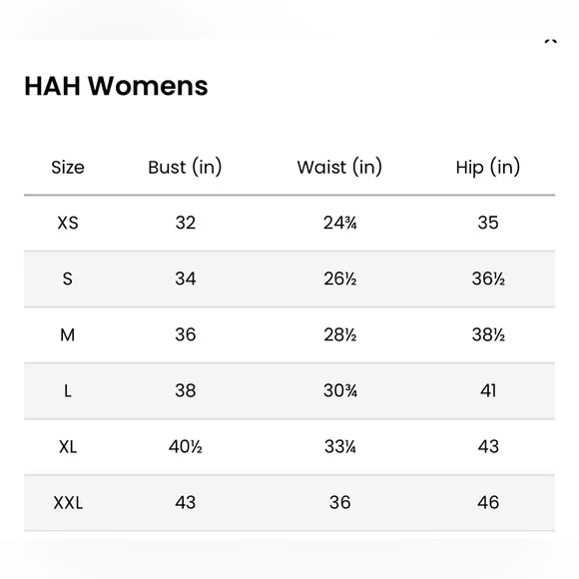Click the XXL hip value 46
The height and width of the screenshot is (579, 579).
pyautogui.click(x=488, y=502)
